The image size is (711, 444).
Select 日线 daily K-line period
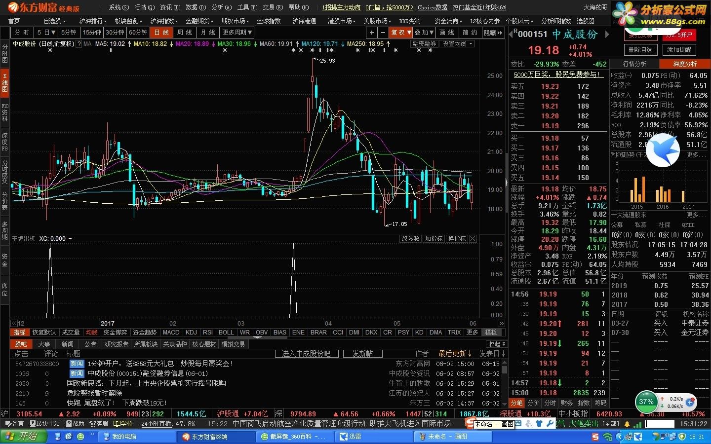(x=161, y=33)
